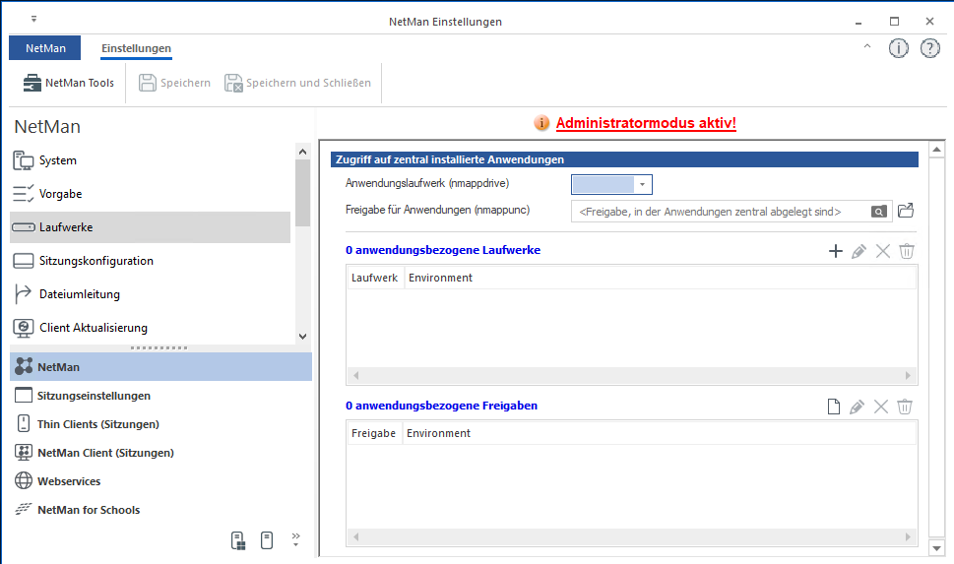Open NetMan Tools from the toolbar

coord(68,83)
